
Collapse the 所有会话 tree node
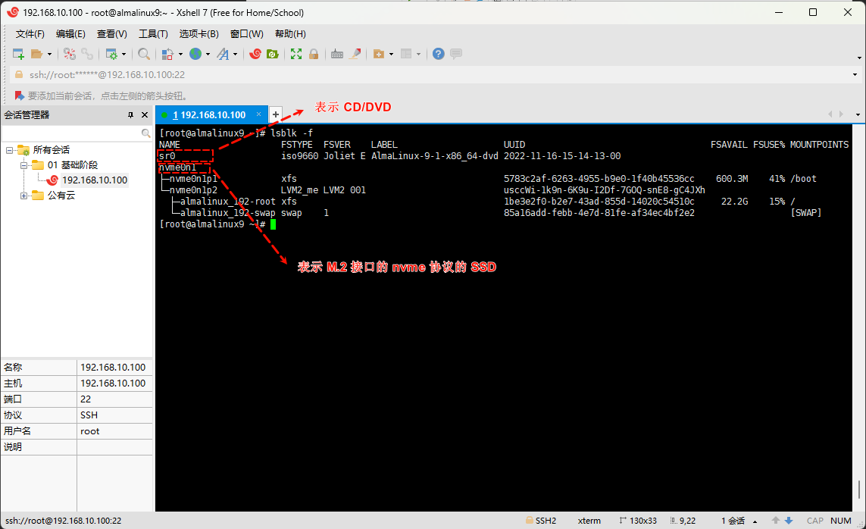coord(10,150)
